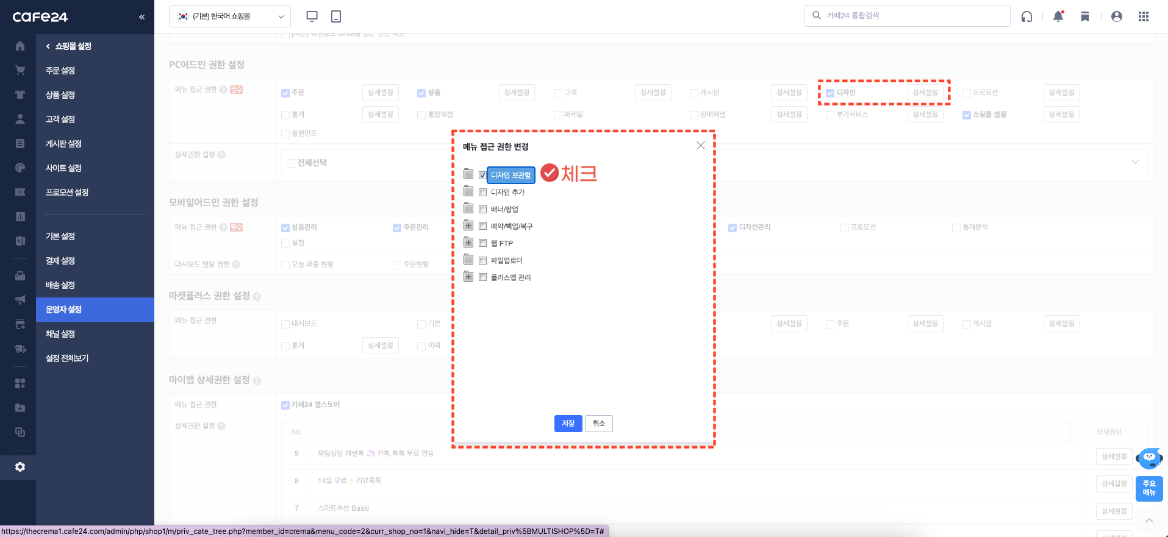Check the 디자인 추가 checkbox
This screenshot has width=1168, height=537.
tap(482, 192)
